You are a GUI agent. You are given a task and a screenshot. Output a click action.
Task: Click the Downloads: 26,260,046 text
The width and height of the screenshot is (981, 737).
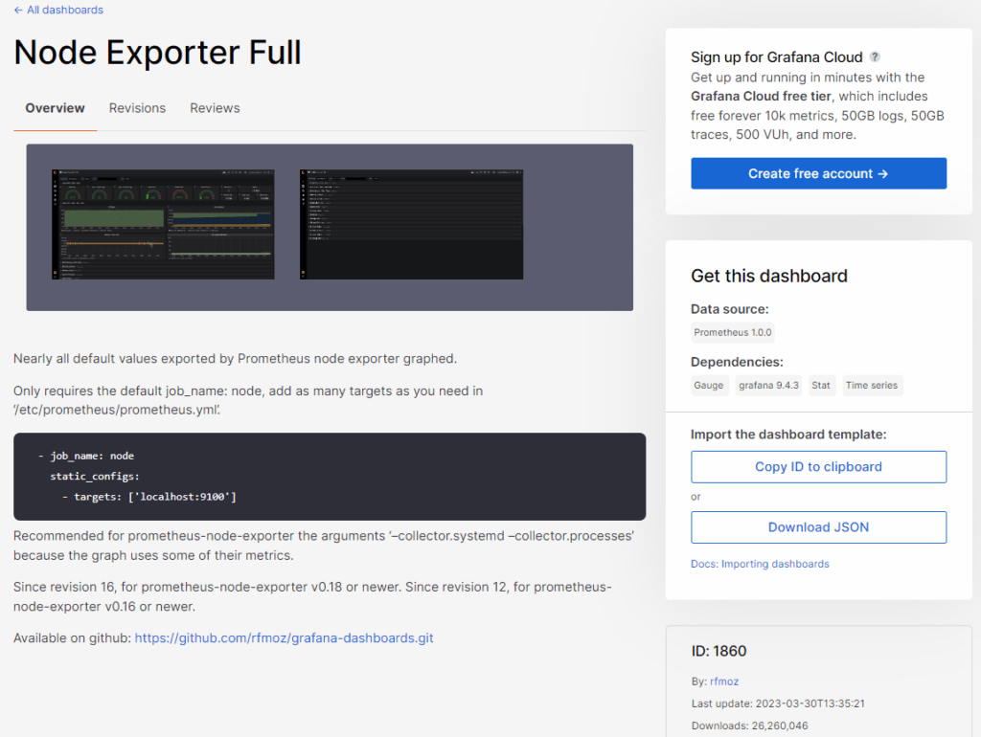749,726
